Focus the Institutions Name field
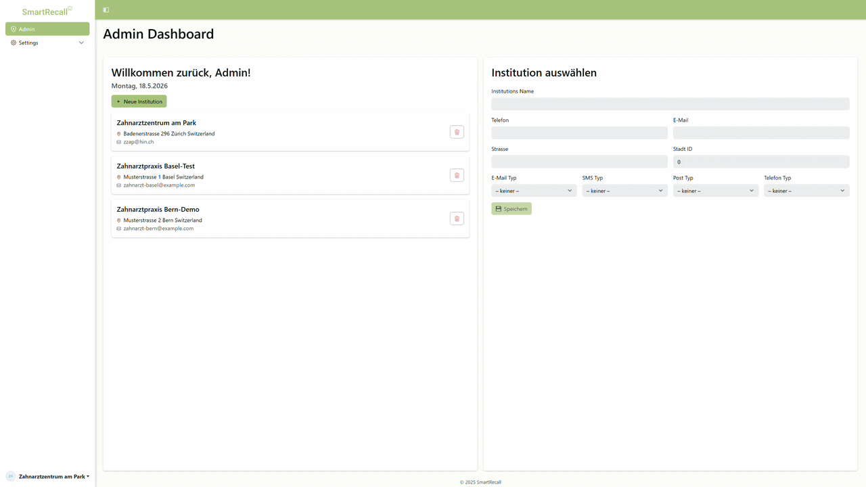 pos(670,103)
